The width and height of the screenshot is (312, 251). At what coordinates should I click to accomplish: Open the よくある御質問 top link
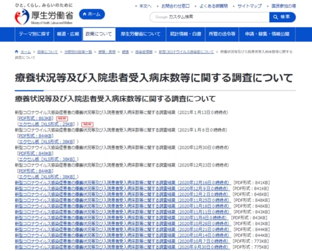[x=213, y=6]
